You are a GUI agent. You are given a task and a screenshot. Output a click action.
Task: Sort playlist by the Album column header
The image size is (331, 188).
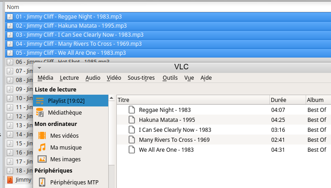point(318,100)
